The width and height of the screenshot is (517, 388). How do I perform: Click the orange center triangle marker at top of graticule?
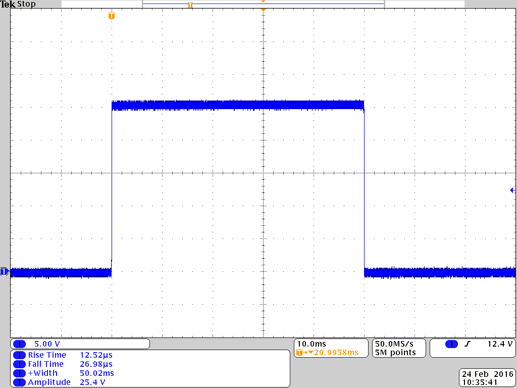coord(263,10)
